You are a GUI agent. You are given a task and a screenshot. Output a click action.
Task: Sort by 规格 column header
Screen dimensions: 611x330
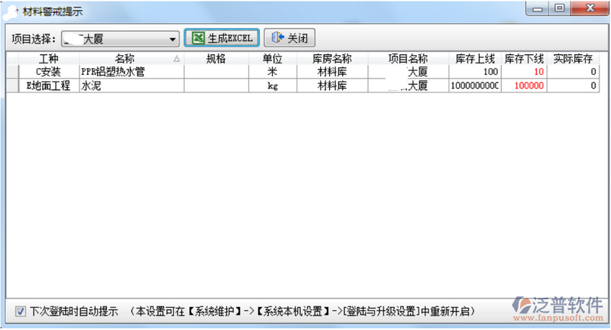pos(216,59)
